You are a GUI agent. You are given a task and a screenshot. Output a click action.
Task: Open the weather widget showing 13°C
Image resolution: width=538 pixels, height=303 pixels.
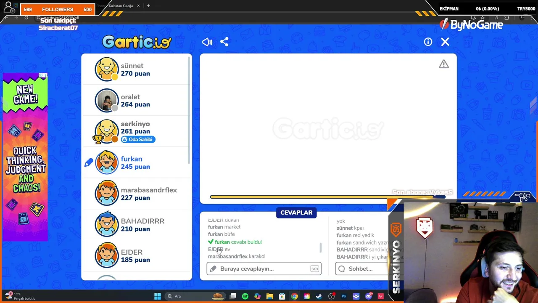(21, 296)
